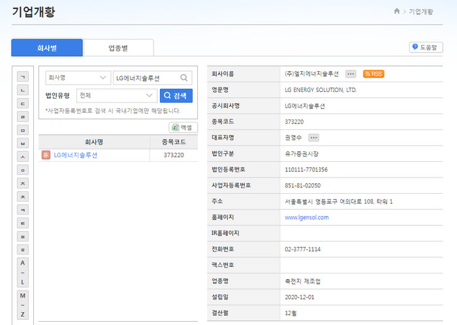Subscribe via the orange RSS button
The image size is (457, 325).
click(373, 74)
